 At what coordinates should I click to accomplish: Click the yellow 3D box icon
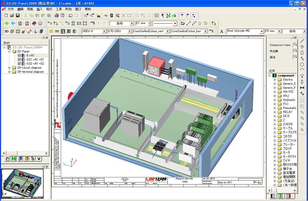[x=24, y=31]
